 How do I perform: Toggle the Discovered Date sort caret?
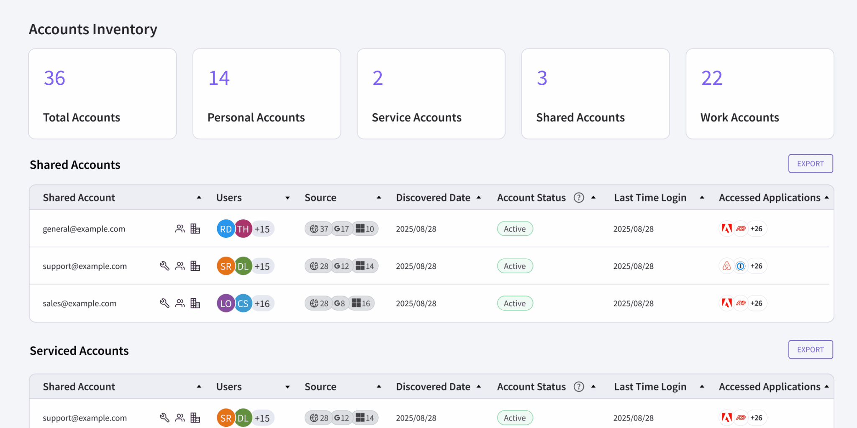(479, 197)
